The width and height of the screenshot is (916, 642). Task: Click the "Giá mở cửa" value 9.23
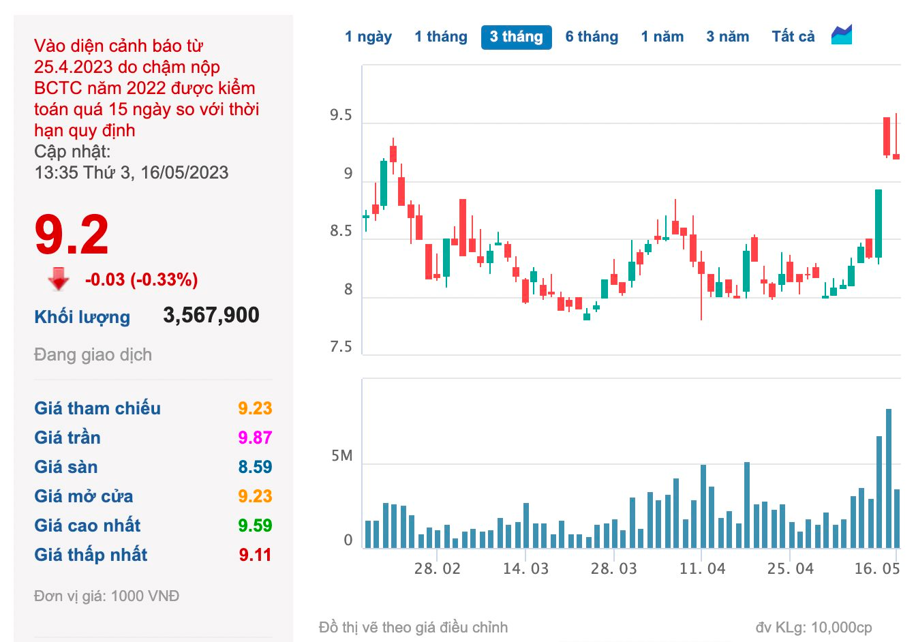[x=255, y=496]
